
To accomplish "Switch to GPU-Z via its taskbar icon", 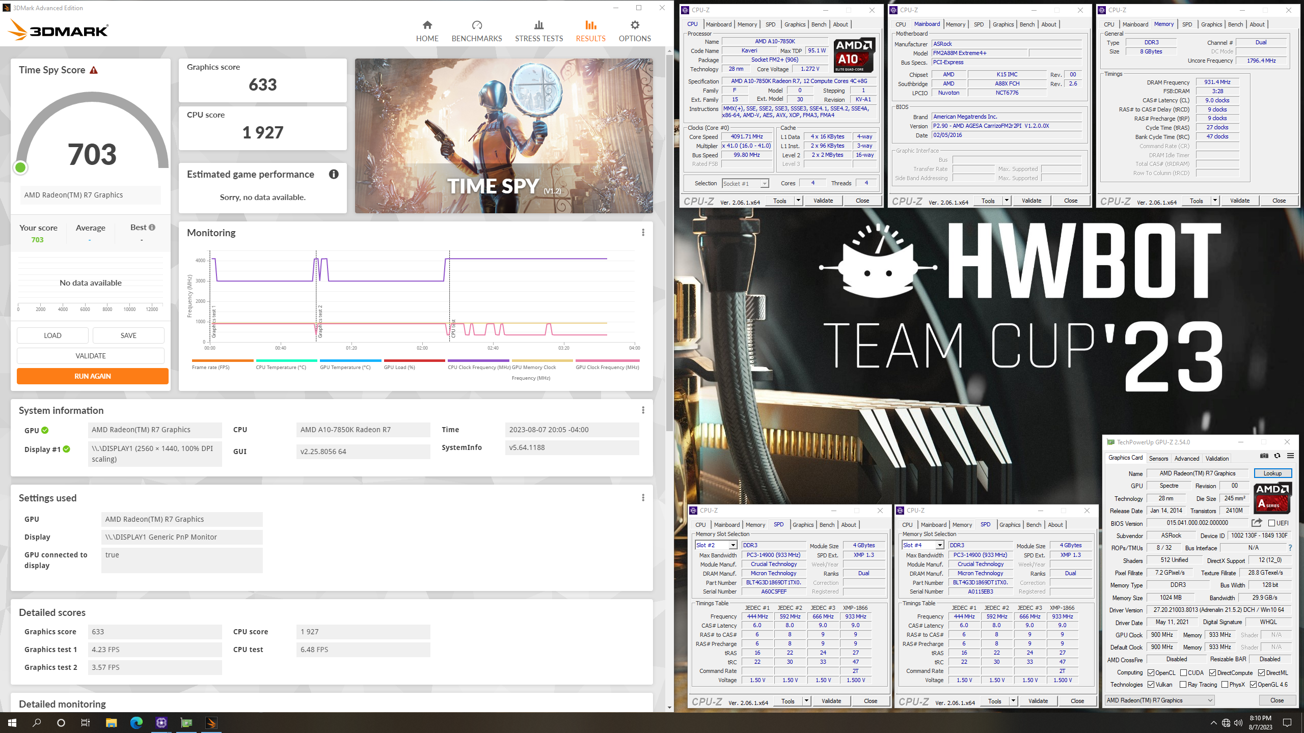I will [186, 723].
